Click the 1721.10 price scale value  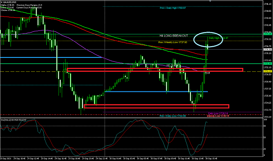[267, 117]
